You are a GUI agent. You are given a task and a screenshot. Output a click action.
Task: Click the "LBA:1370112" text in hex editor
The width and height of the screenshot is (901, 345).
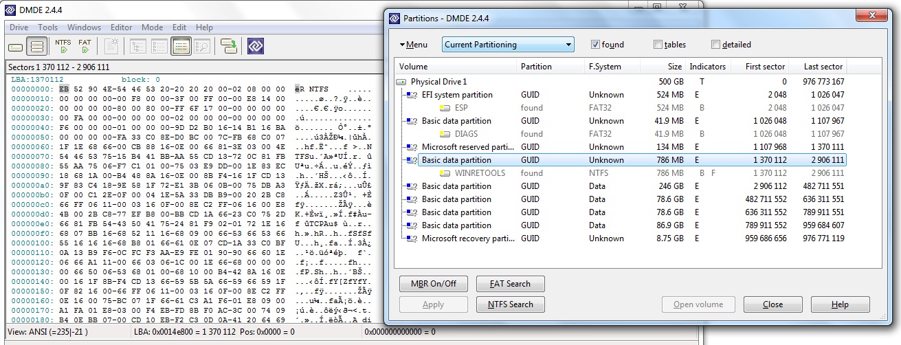pos(38,79)
